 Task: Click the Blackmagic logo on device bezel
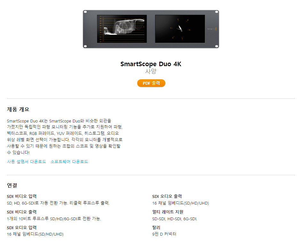point(212,29)
